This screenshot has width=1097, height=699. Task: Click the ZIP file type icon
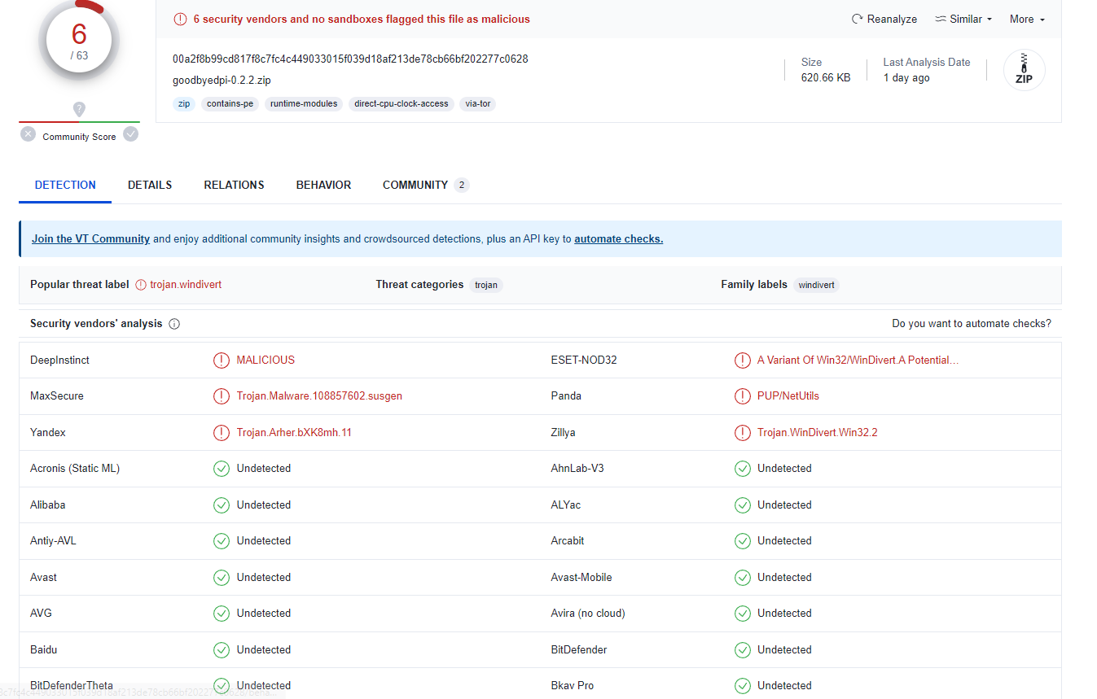point(1024,70)
